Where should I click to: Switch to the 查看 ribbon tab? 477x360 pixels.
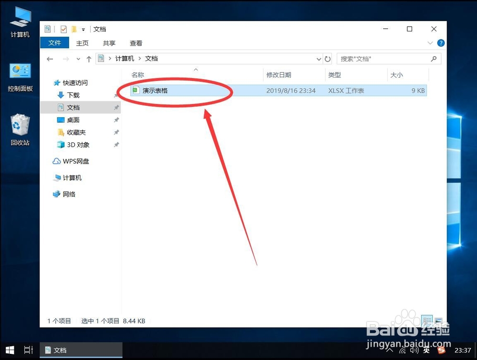click(135, 43)
